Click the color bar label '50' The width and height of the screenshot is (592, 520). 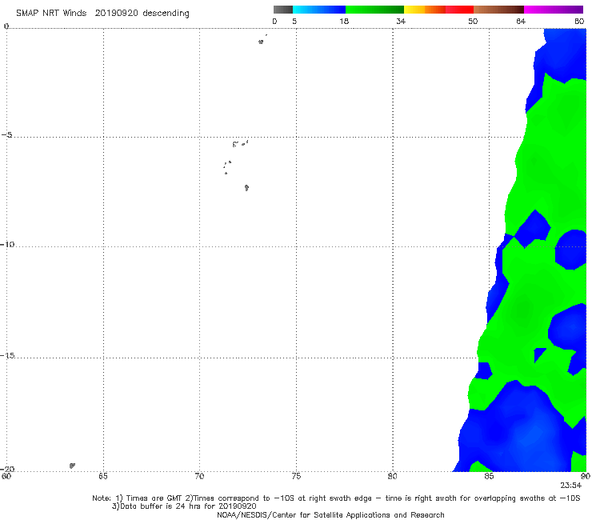tap(473, 21)
